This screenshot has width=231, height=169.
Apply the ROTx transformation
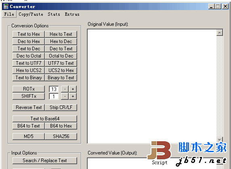(29, 89)
